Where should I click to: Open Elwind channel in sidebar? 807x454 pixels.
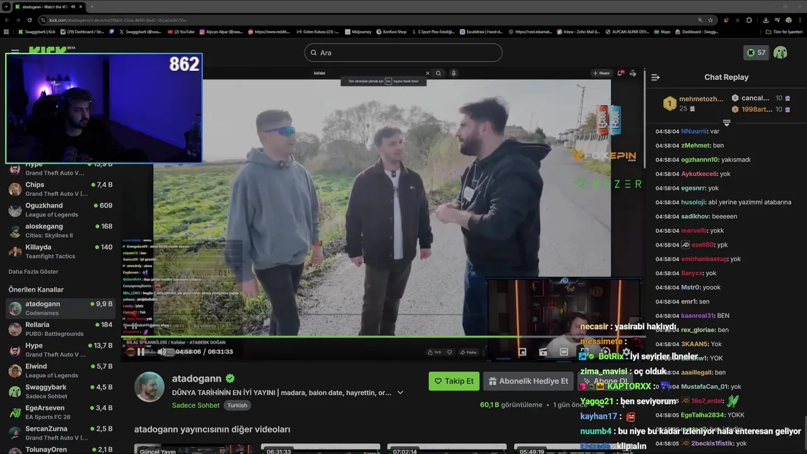(x=61, y=371)
